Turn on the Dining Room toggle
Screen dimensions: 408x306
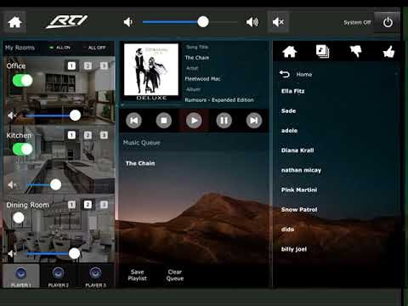(x=19, y=218)
